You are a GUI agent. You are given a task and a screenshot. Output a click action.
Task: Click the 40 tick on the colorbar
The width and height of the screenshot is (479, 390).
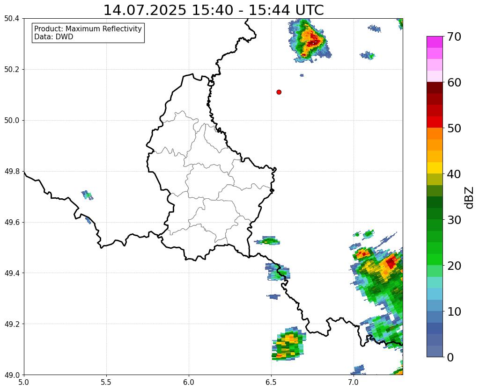click(x=454, y=174)
